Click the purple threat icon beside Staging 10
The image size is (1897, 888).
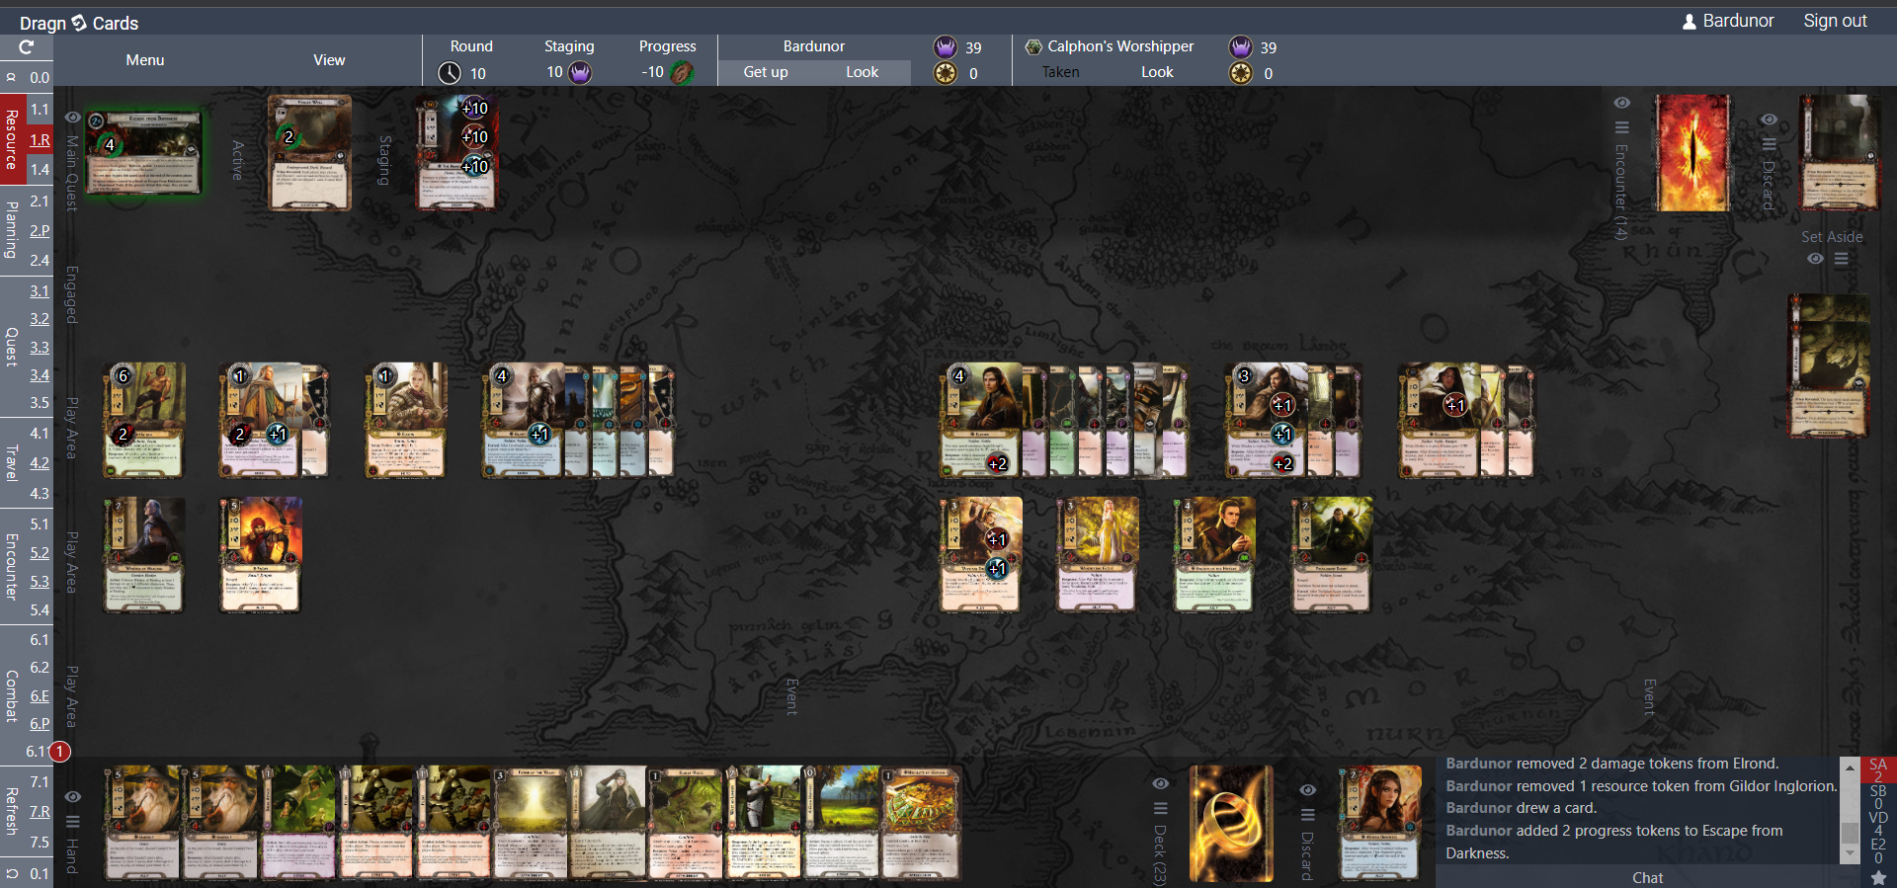(x=580, y=72)
